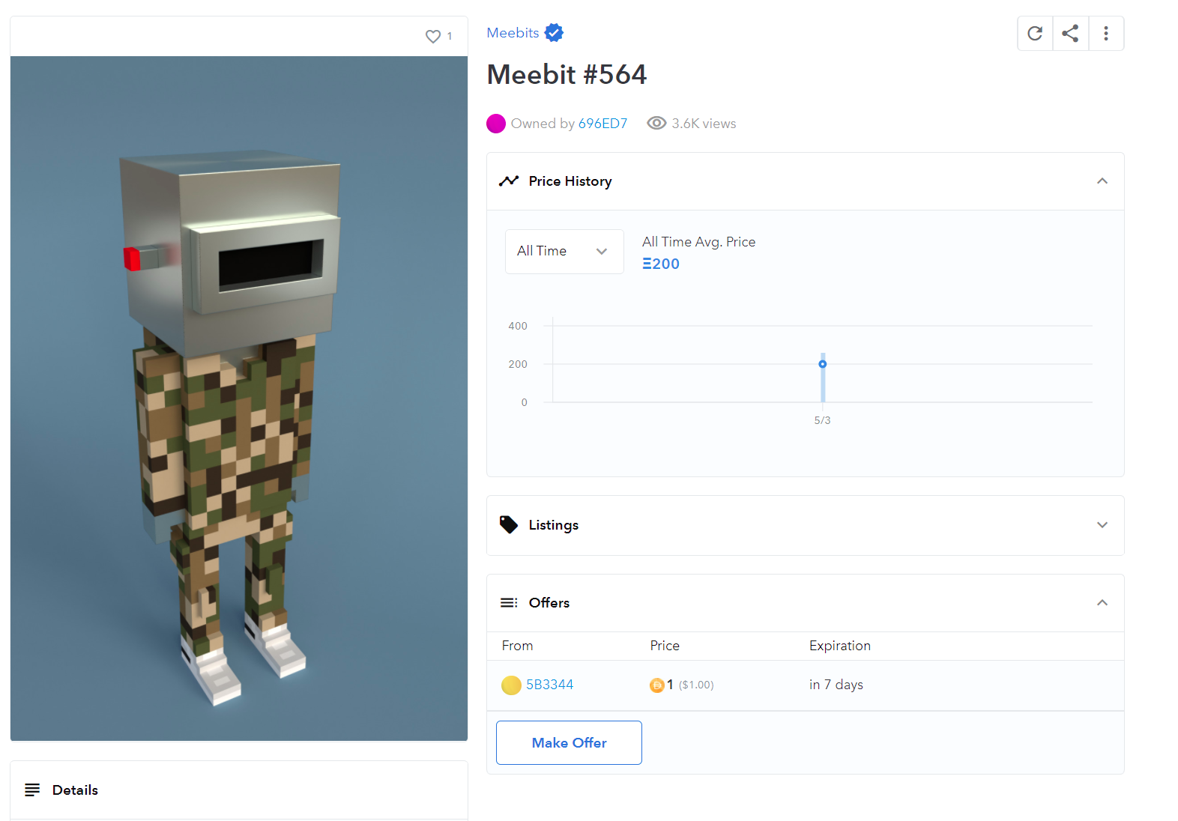Open offerer 5B3344 profile
The image size is (1178, 821).
coord(549,685)
